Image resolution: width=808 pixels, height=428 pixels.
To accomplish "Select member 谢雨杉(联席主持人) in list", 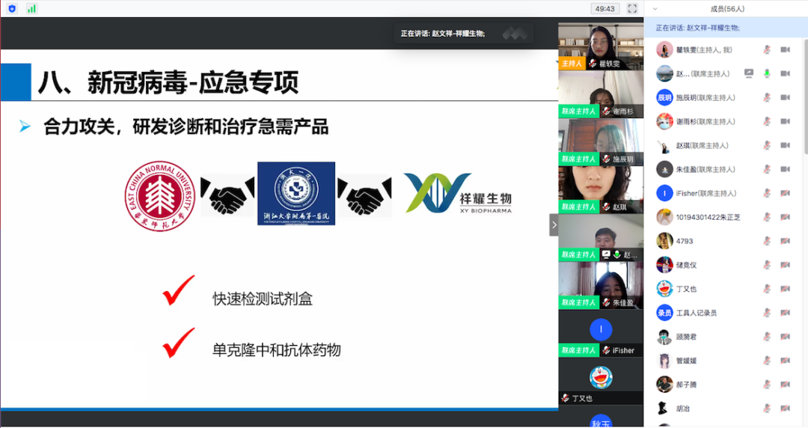I will click(x=724, y=121).
